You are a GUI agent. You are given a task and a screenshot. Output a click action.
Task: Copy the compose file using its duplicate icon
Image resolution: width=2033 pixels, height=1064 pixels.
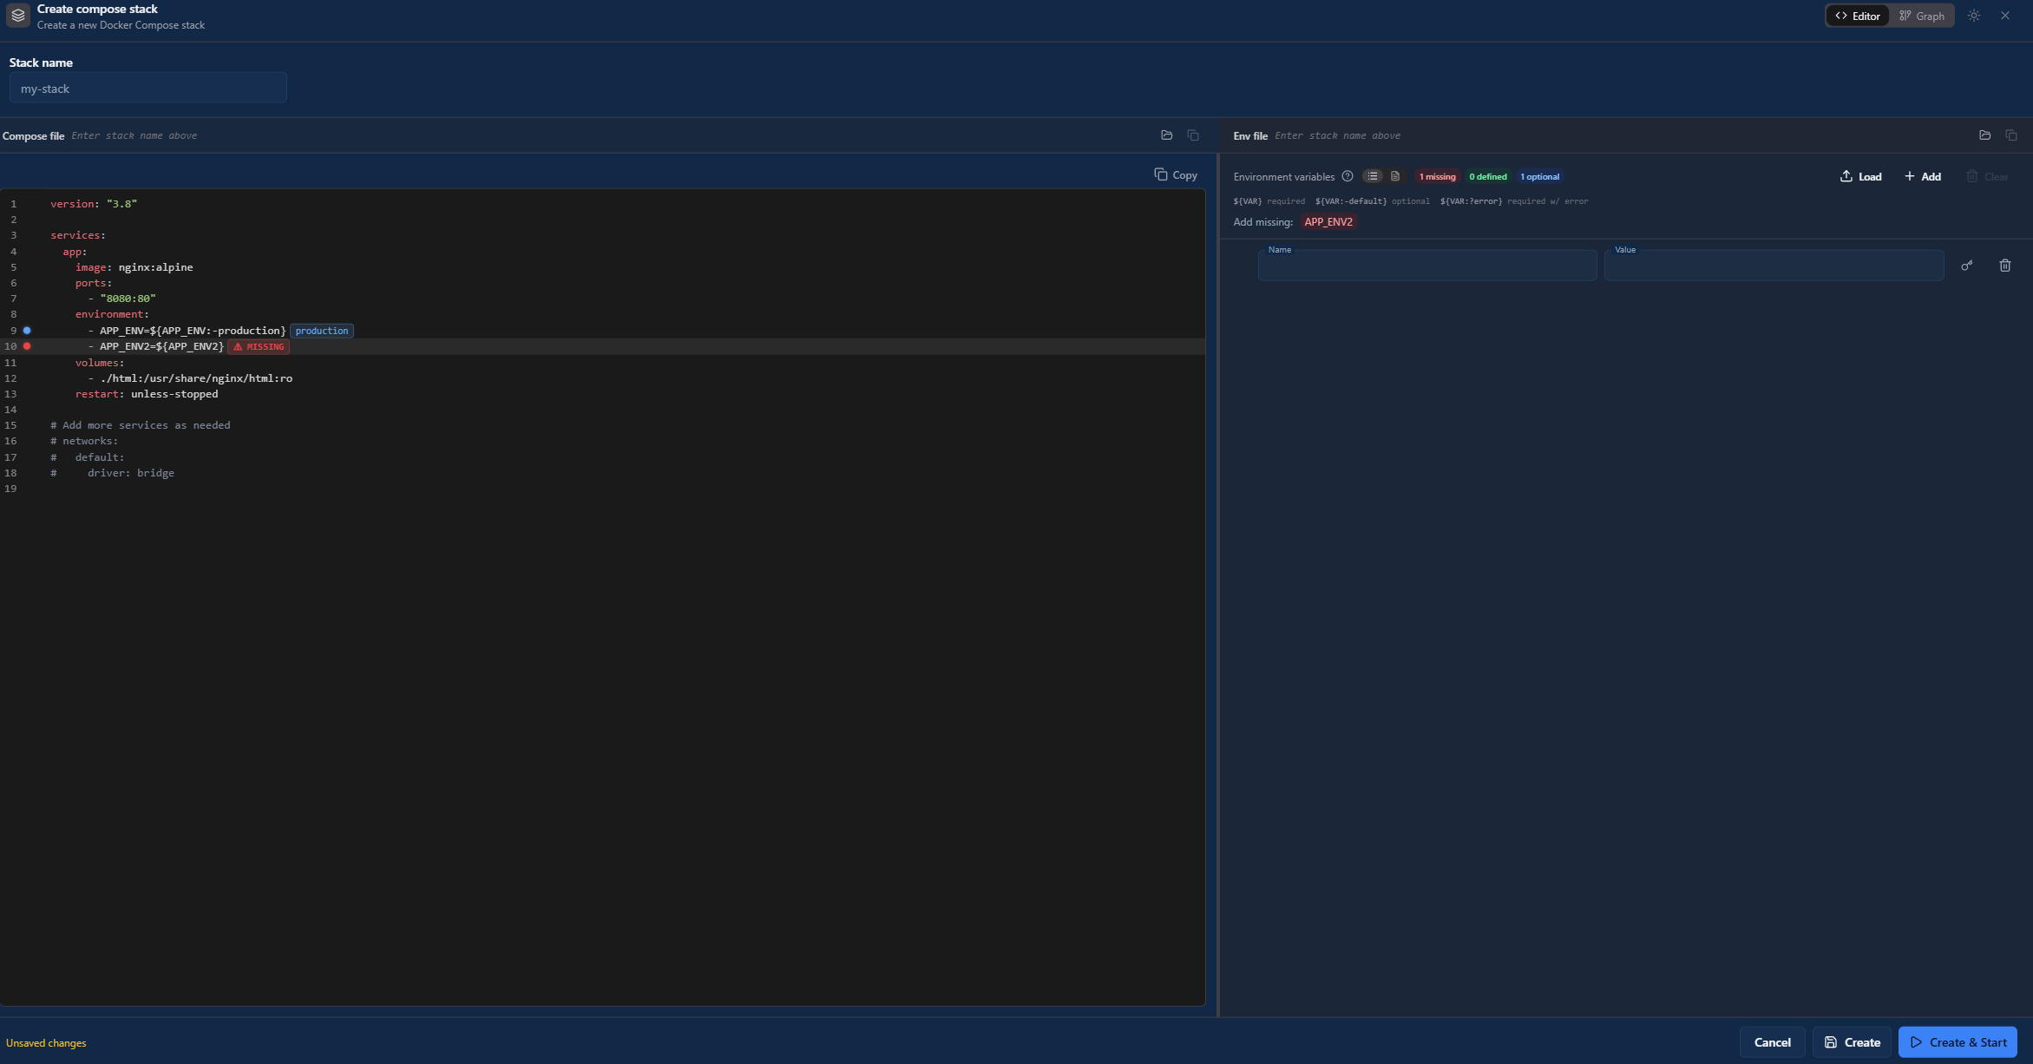1192,135
